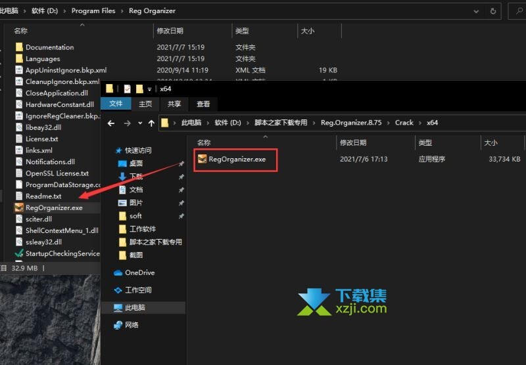Click the breadcrumb chevron after 此电脑 in x64 window
The height and width of the screenshot is (365, 526).
coord(208,123)
